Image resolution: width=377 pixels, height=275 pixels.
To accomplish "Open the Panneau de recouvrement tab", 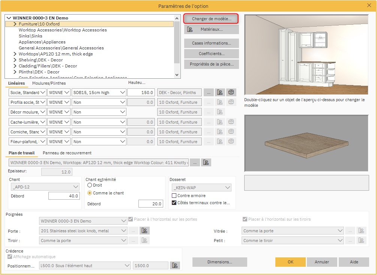I will click(67, 153).
